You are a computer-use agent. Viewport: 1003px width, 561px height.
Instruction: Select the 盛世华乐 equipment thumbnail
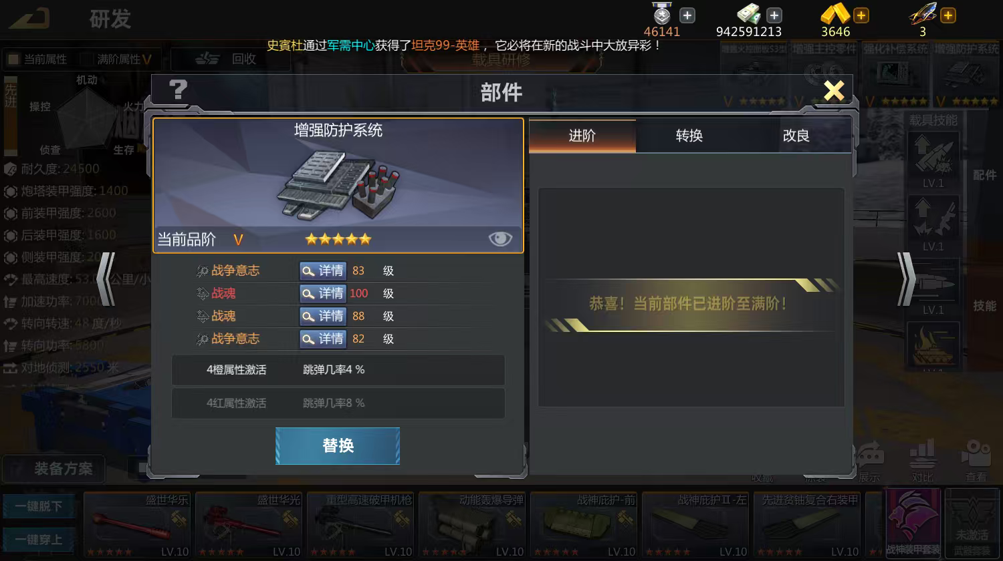tap(137, 525)
